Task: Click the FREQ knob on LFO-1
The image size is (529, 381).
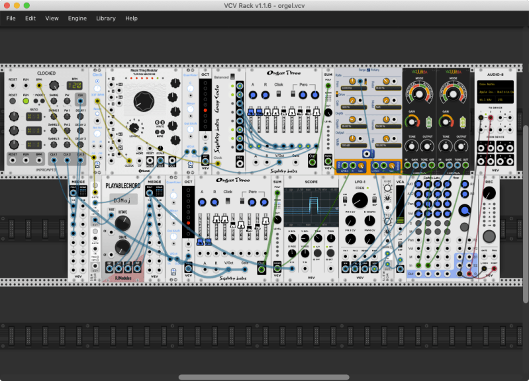Action: [360, 200]
